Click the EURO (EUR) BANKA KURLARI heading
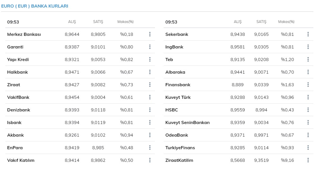 [x=35, y=6]
